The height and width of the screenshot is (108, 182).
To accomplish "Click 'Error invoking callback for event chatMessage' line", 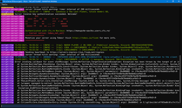I will (97, 62).
